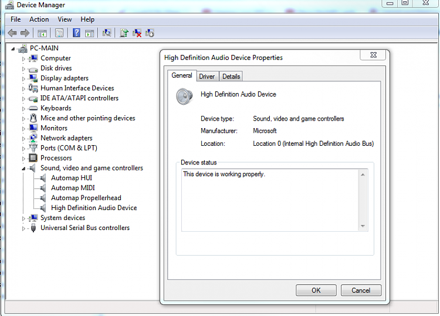Image resolution: width=440 pixels, height=316 pixels.
Task: Click the Device status scroll up arrow
Action: (363, 174)
